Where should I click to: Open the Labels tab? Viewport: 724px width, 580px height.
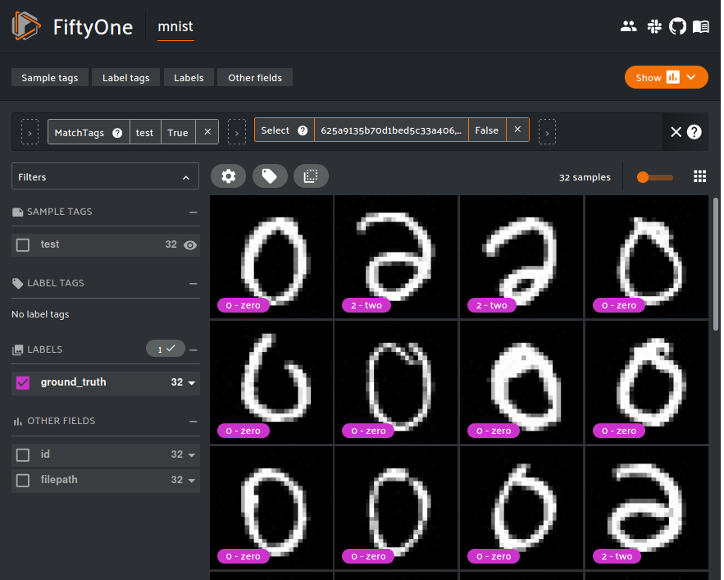pyautogui.click(x=189, y=78)
